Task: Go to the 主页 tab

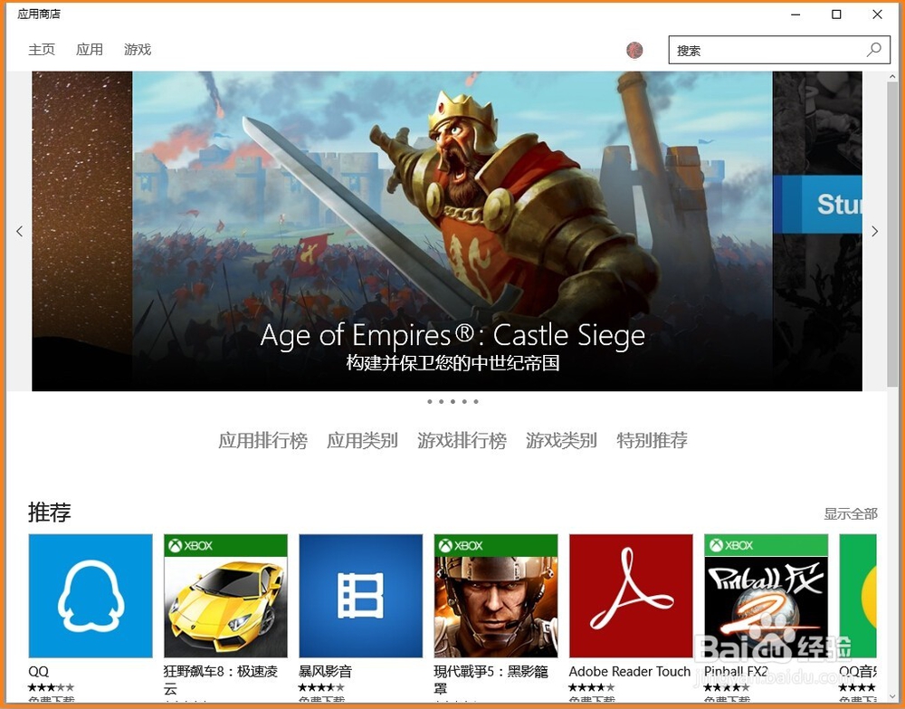Action: pos(42,50)
